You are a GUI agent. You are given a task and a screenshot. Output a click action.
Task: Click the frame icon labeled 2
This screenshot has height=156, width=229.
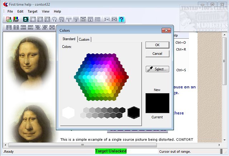(40, 19)
